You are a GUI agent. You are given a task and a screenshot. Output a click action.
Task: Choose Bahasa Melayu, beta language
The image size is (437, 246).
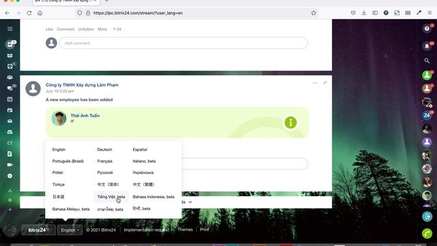[71, 209]
